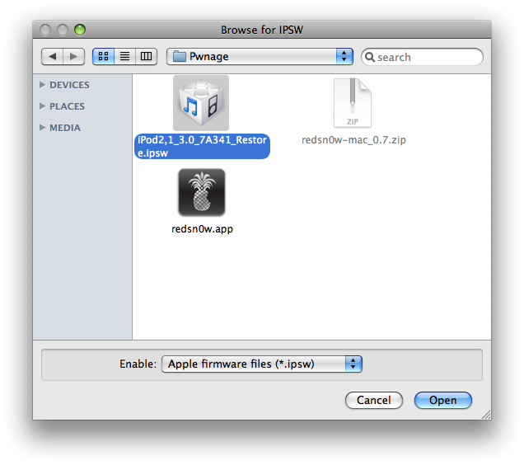Screen dimensions: 524x465
Task: Click the window resize grip corner
Action: click(x=485, y=414)
